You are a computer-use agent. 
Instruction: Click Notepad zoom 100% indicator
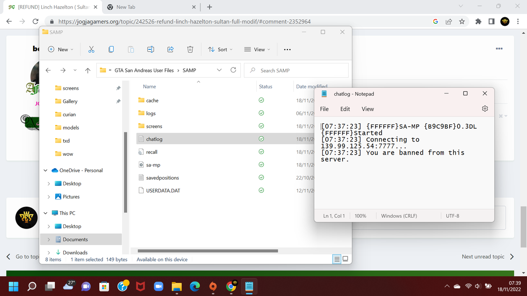click(x=360, y=216)
